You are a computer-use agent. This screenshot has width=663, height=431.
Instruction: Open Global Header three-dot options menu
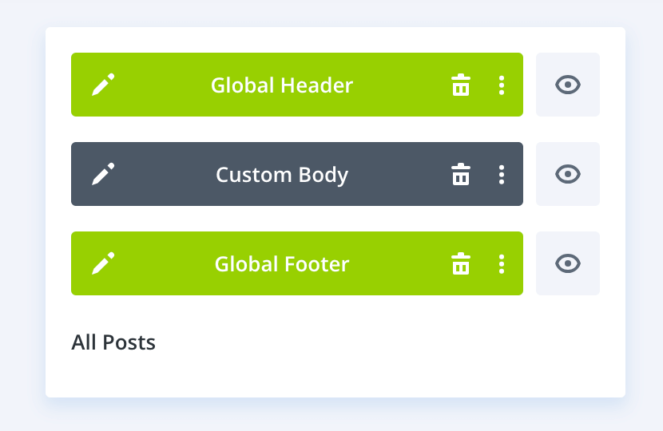point(502,85)
